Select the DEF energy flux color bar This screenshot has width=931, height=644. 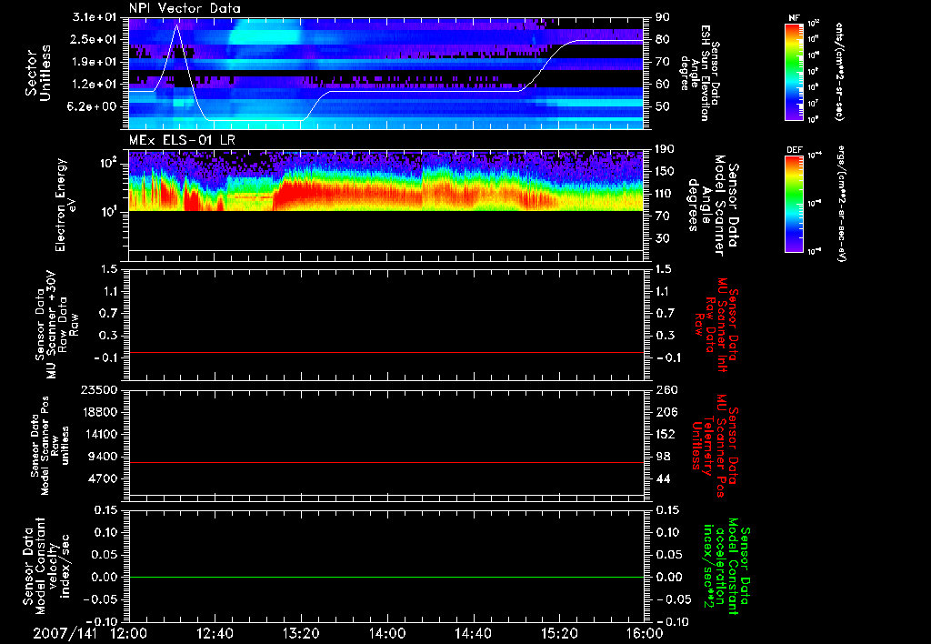(x=795, y=204)
